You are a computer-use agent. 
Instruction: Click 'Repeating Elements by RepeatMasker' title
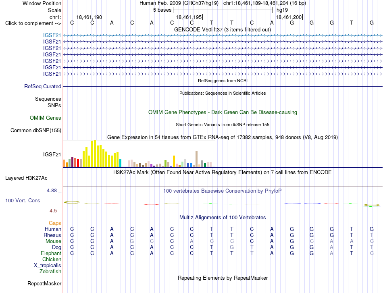(x=223, y=278)
